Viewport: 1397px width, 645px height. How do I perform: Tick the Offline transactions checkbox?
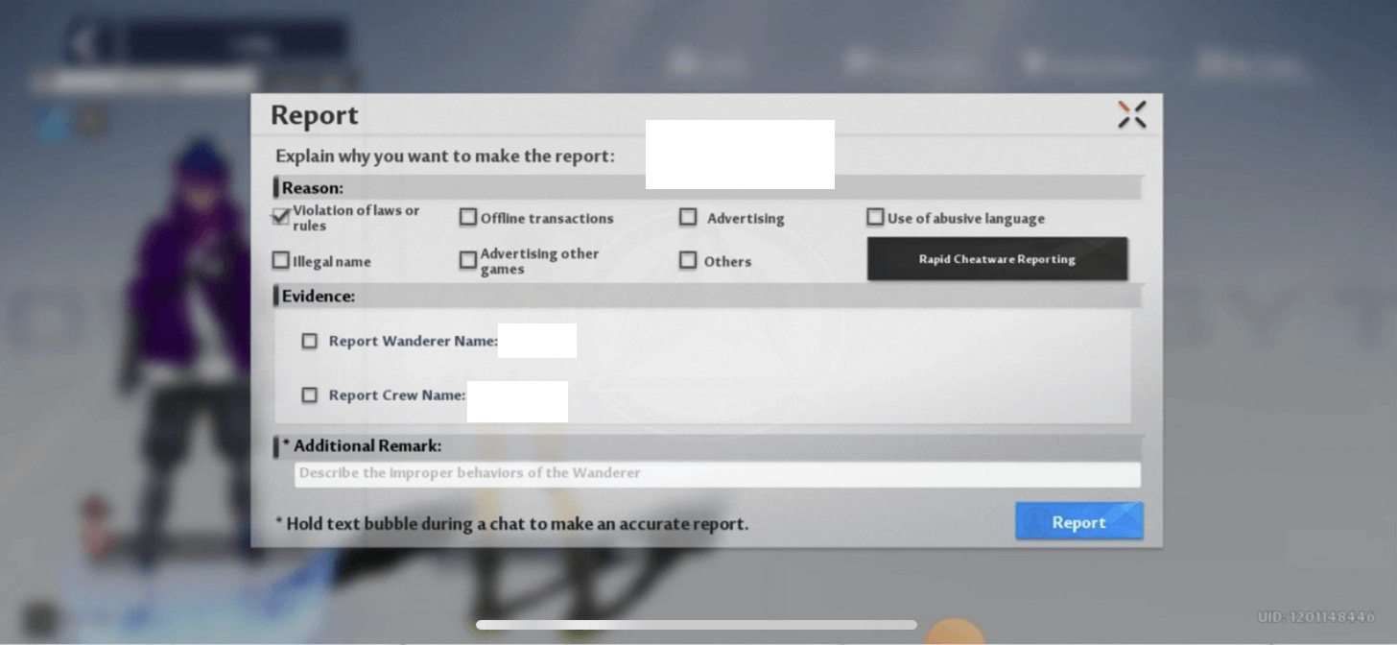point(468,218)
